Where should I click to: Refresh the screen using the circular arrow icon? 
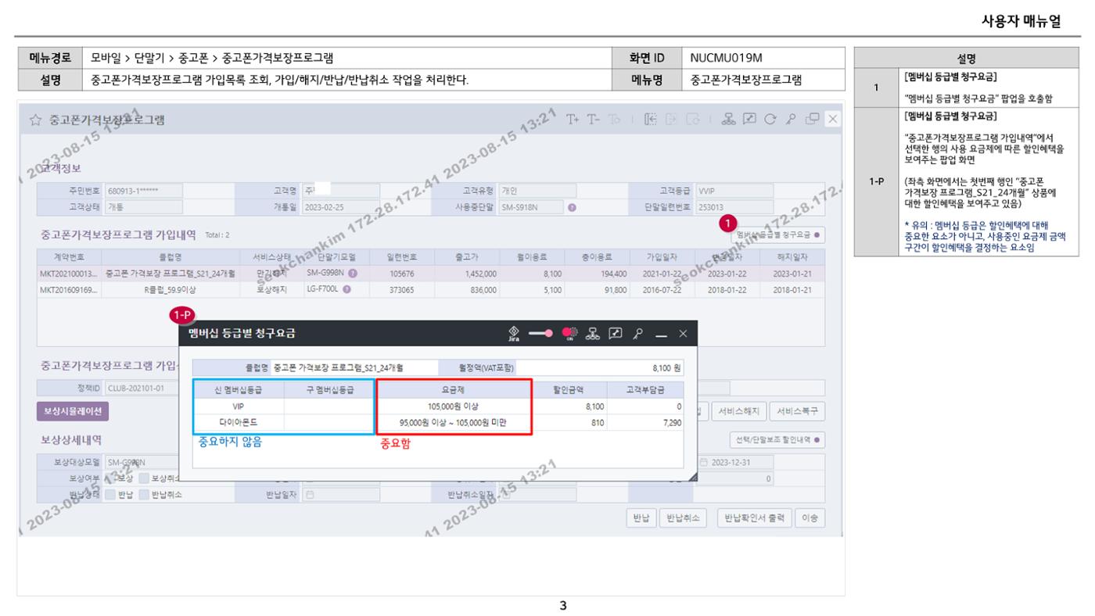pos(769,120)
